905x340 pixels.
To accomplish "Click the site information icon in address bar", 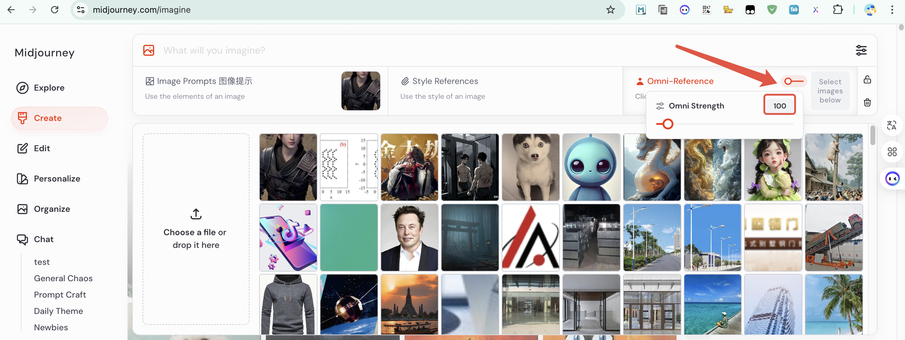I will pos(81,10).
